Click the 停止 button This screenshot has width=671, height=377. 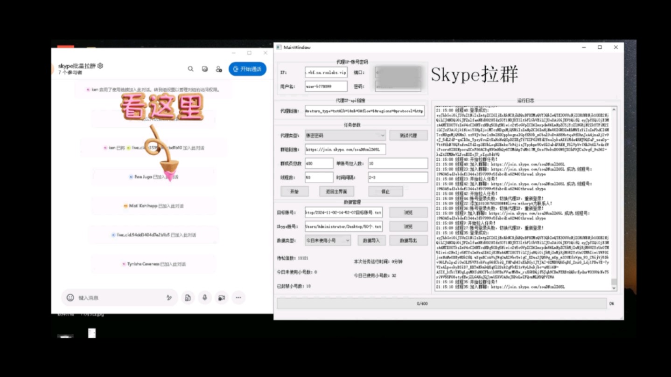385,192
